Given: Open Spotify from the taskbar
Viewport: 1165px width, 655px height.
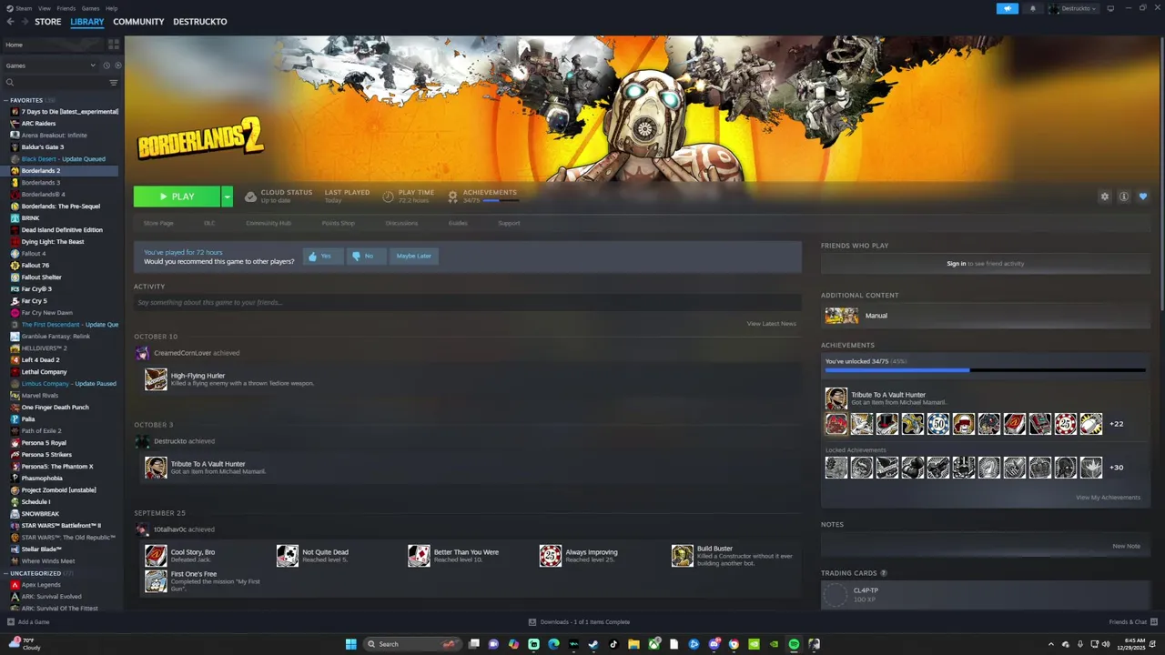Looking at the screenshot, I should [794, 644].
